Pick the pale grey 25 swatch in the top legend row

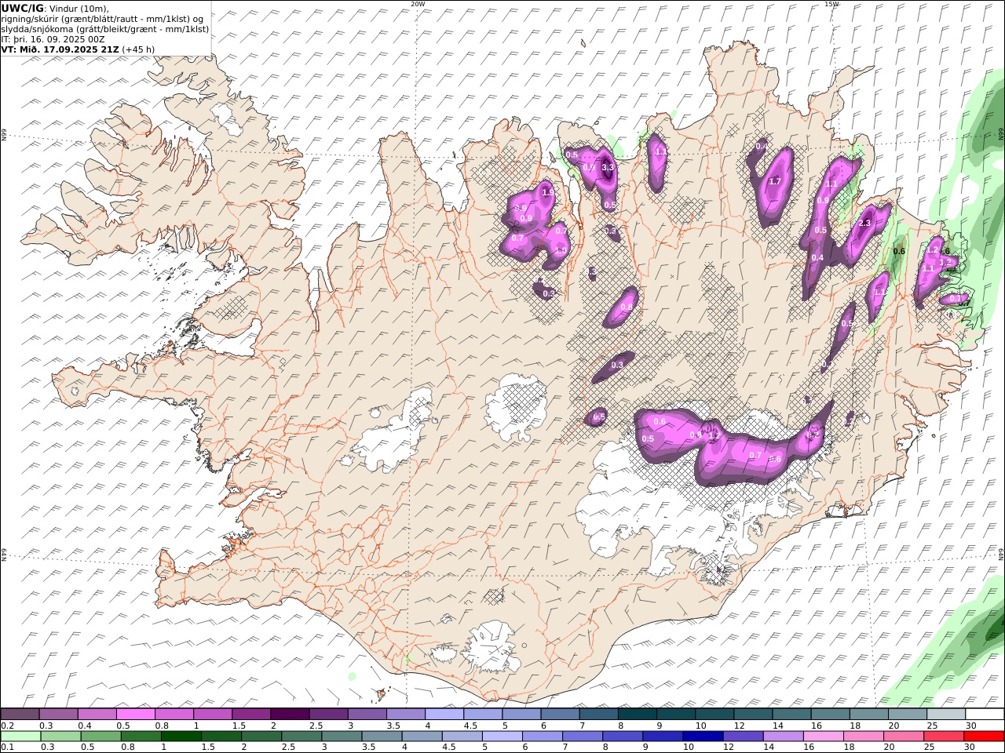point(946,714)
